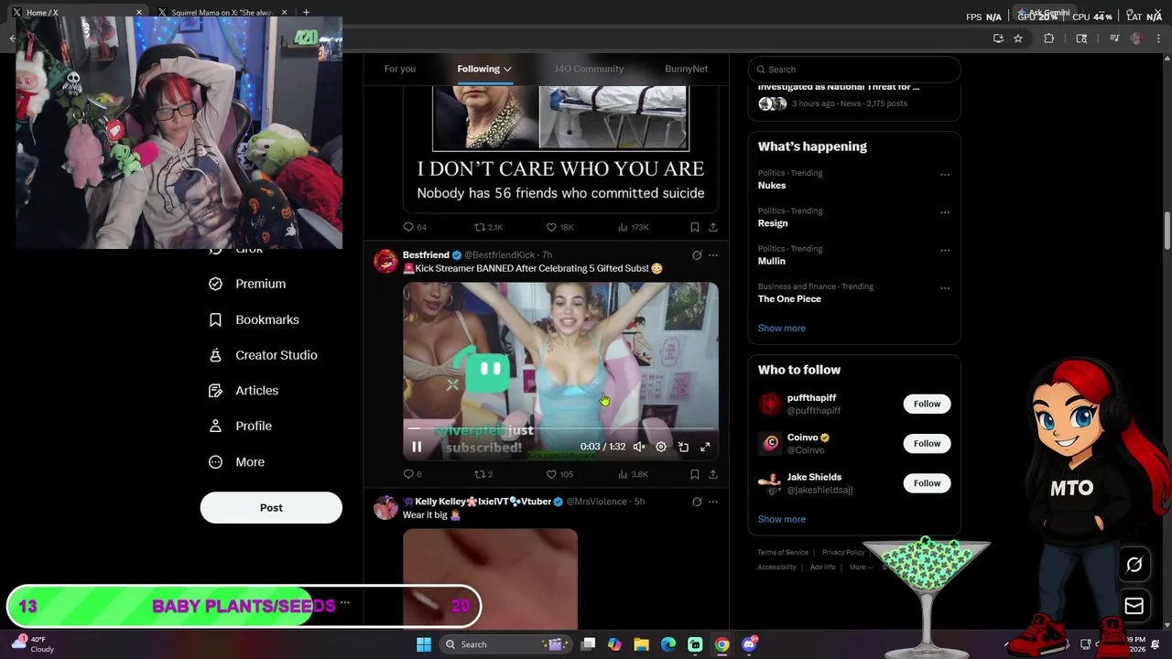Click the X search field
This screenshot has width=1172, height=659.
[854, 70]
